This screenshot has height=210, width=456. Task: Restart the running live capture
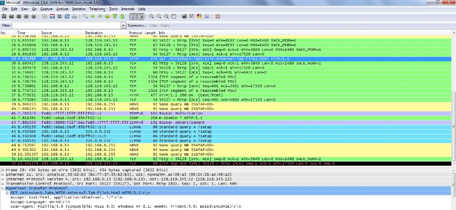(x=34, y=17)
